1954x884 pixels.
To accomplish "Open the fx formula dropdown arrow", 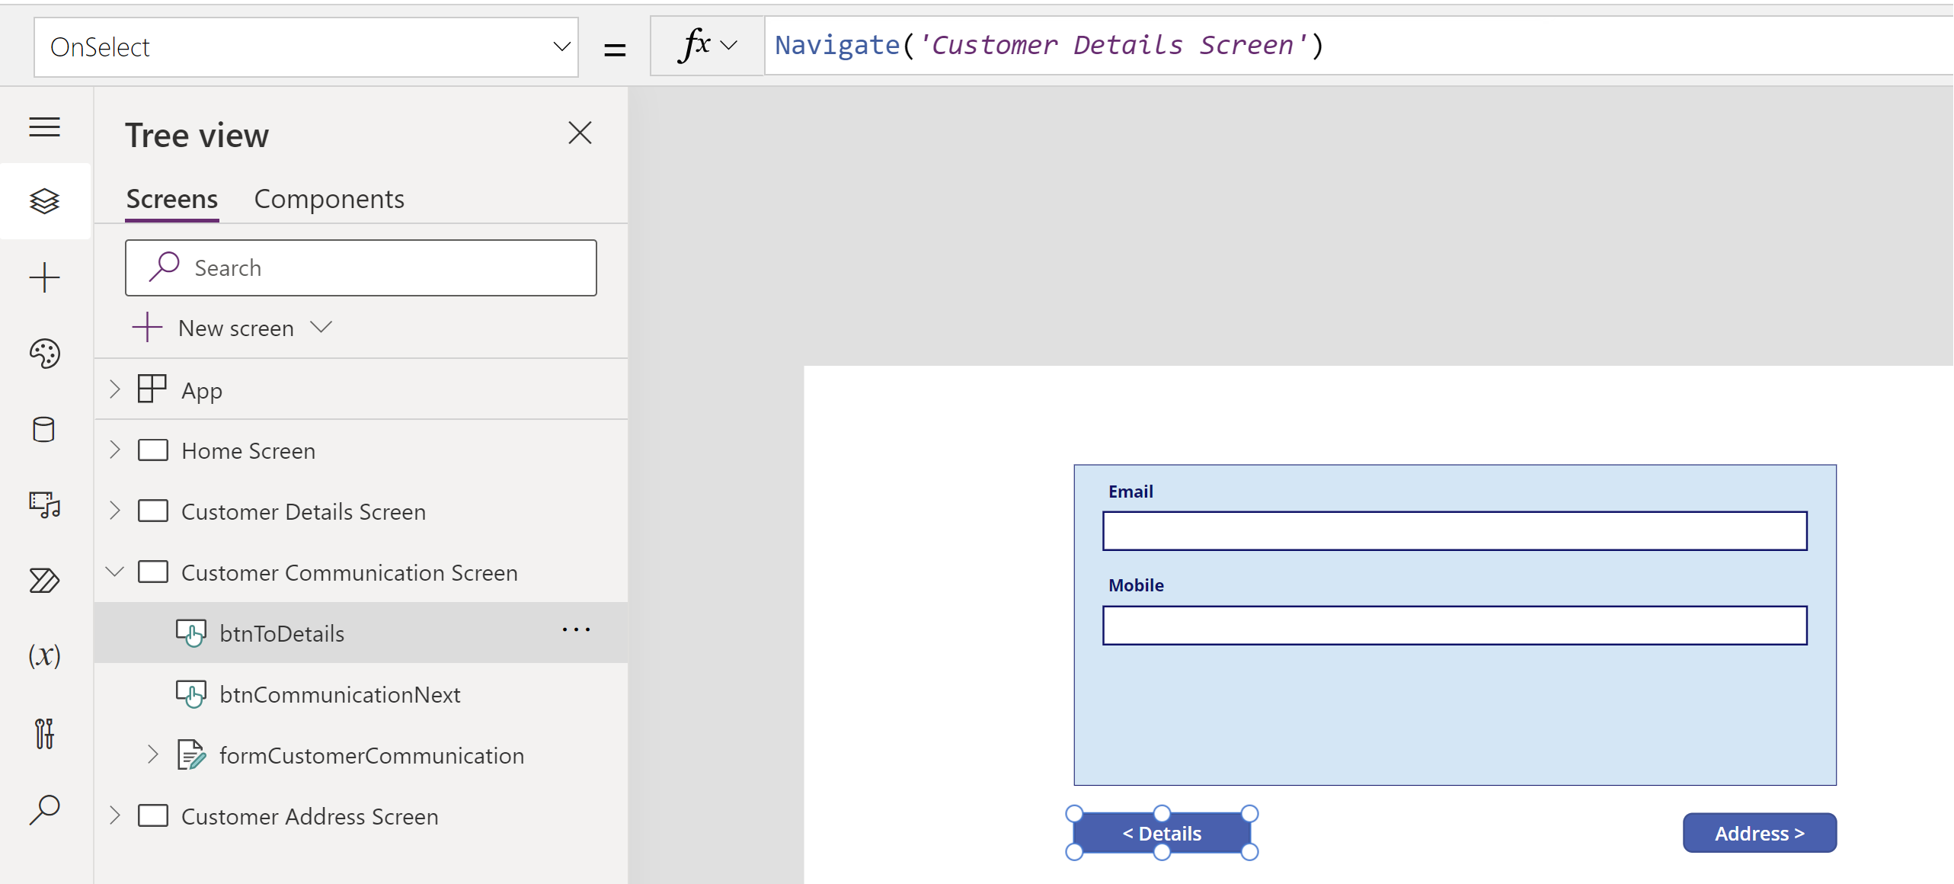I will (x=729, y=46).
